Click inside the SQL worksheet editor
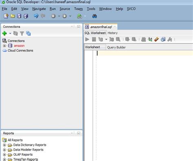This screenshot has width=193, height=161. pos(145,106)
